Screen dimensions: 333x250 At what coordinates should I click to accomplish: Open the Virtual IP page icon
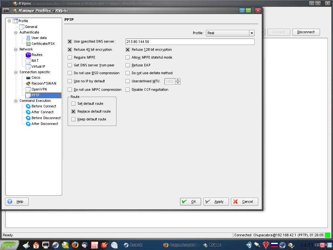(x=28, y=66)
